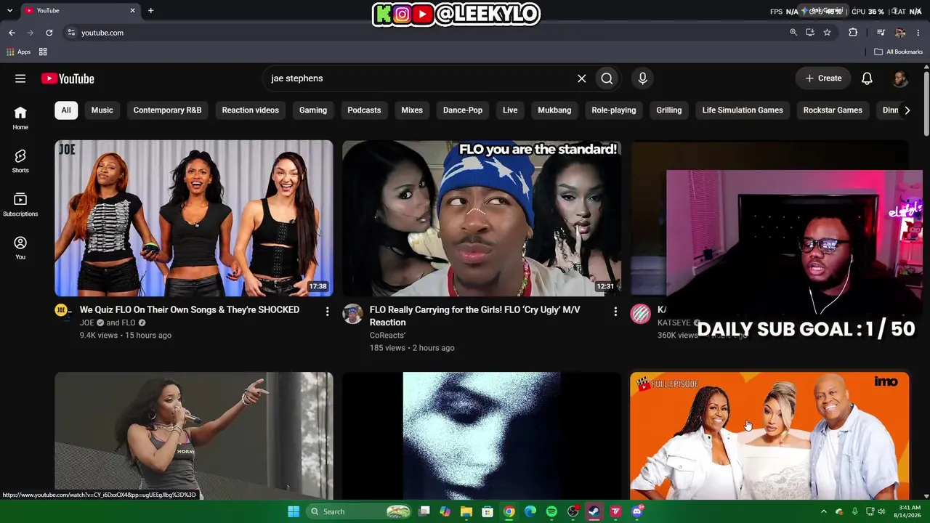This screenshot has height=523, width=930.
Task: Go back with the browser back arrow
Action: coord(12,33)
